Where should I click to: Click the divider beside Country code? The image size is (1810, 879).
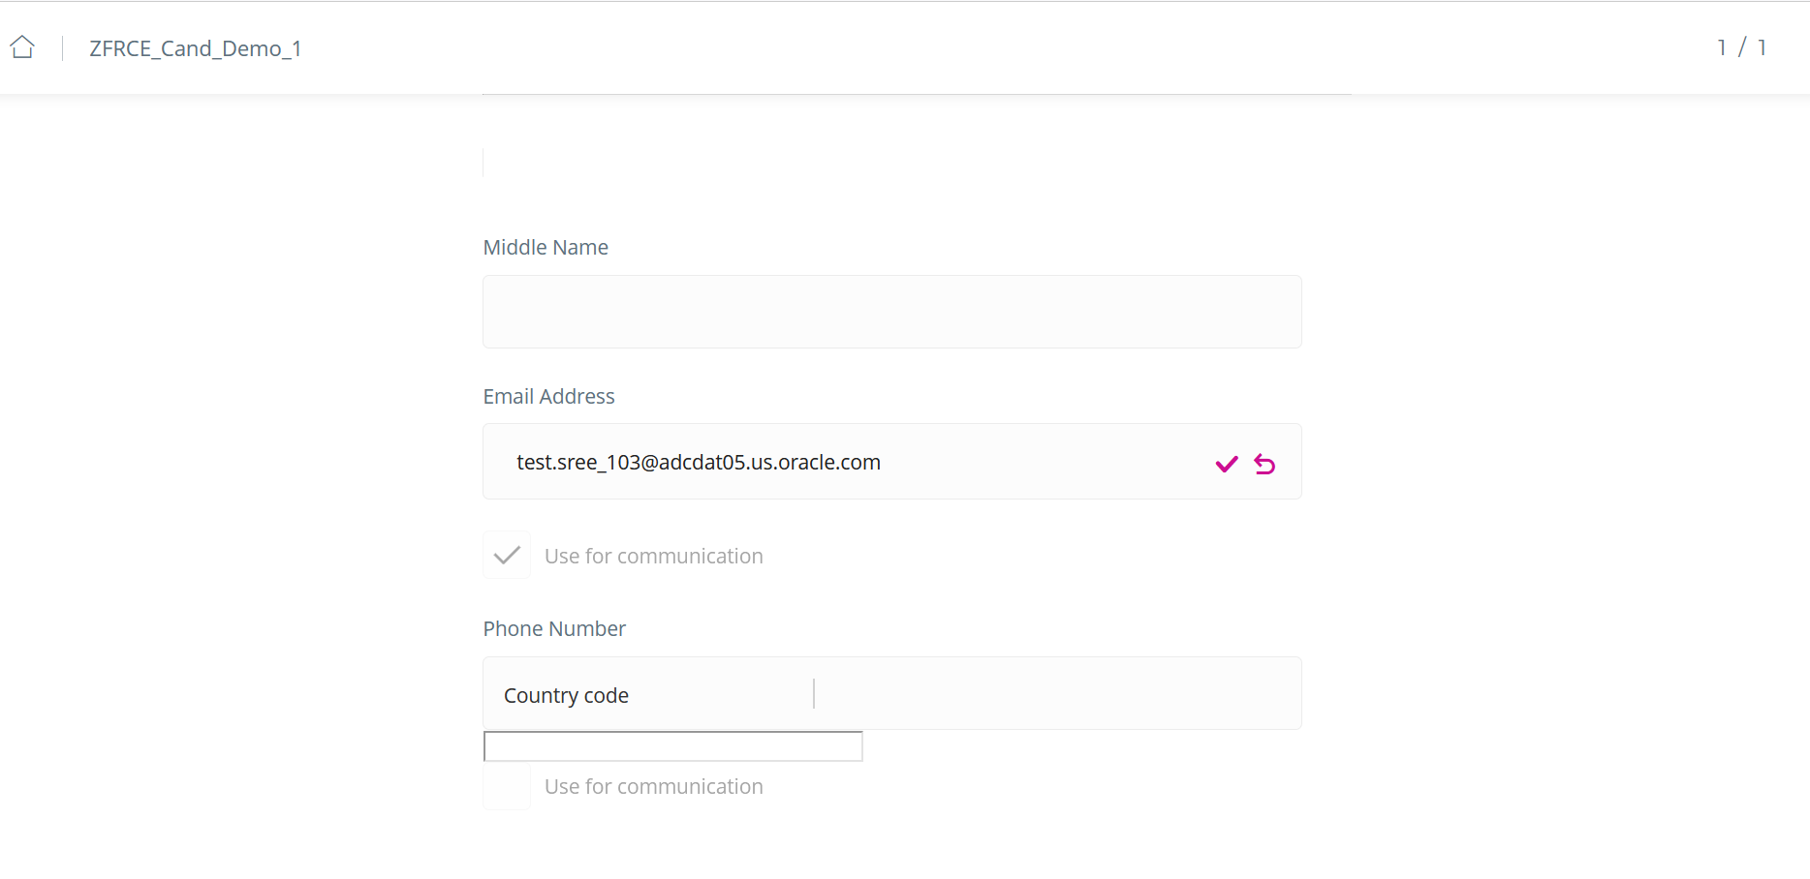coord(814,693)
